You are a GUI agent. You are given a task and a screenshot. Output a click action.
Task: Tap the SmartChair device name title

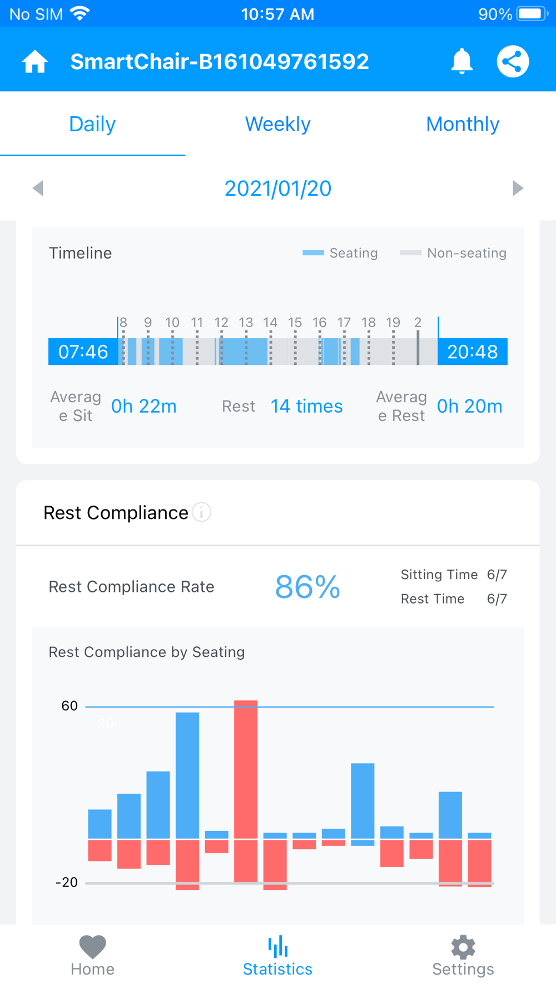220,61
